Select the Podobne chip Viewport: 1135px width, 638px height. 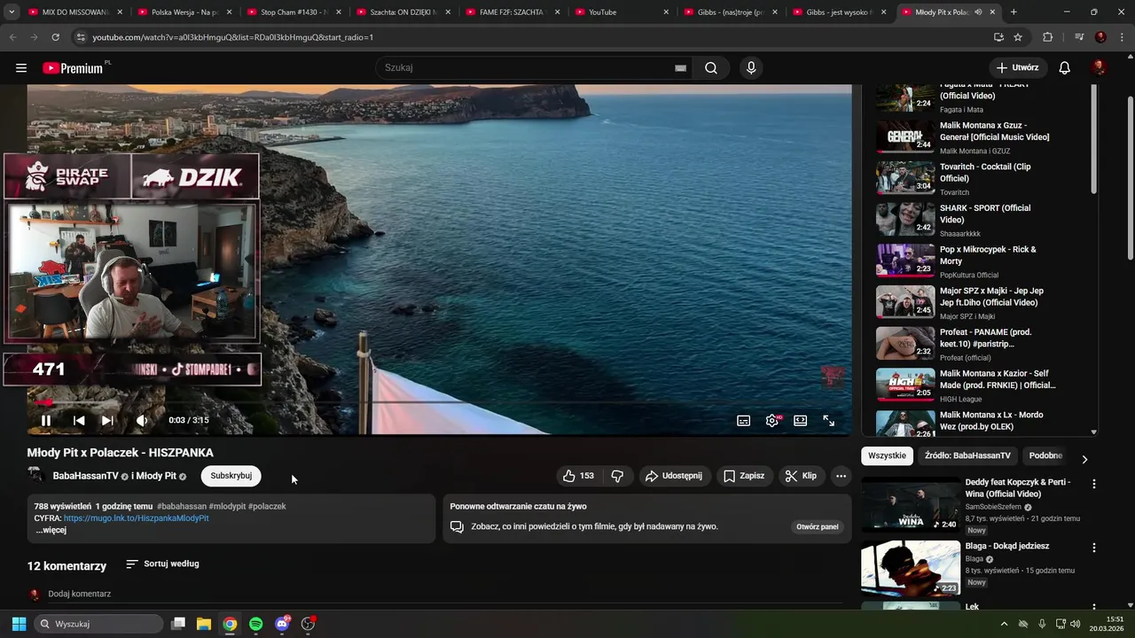1045,455
